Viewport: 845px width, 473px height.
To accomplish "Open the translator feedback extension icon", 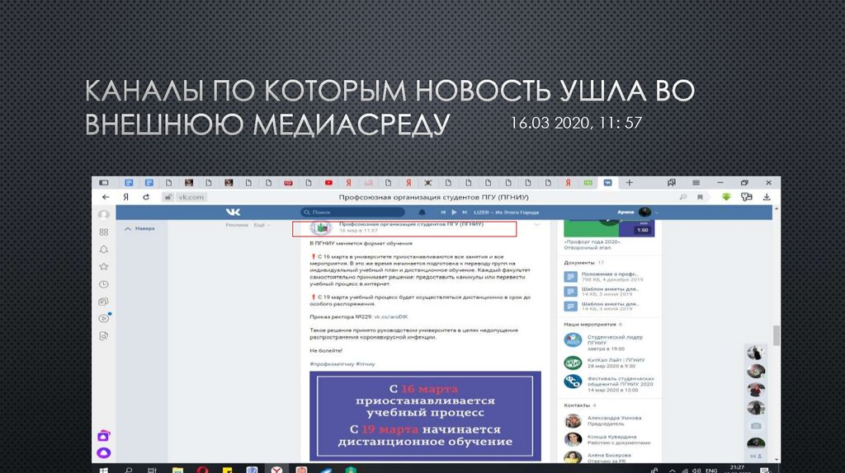I will tap(746, 197).
